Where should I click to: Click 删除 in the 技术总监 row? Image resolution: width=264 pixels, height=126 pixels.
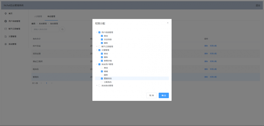[x=206, y=46]
